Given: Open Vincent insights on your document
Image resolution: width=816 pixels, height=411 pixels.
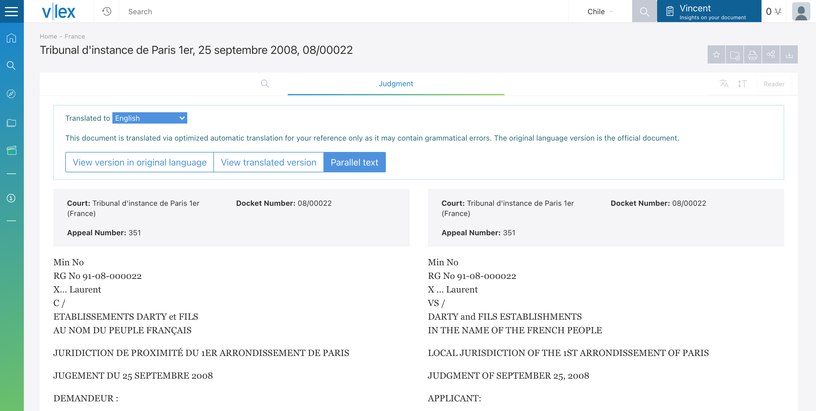Looking at the screenshot, I should click(709, 11).
